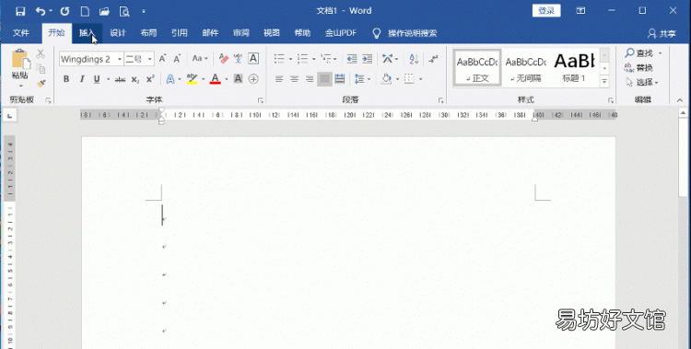Open the 金山PDF tab
The image size is (691, 349).
coord(341,33)
